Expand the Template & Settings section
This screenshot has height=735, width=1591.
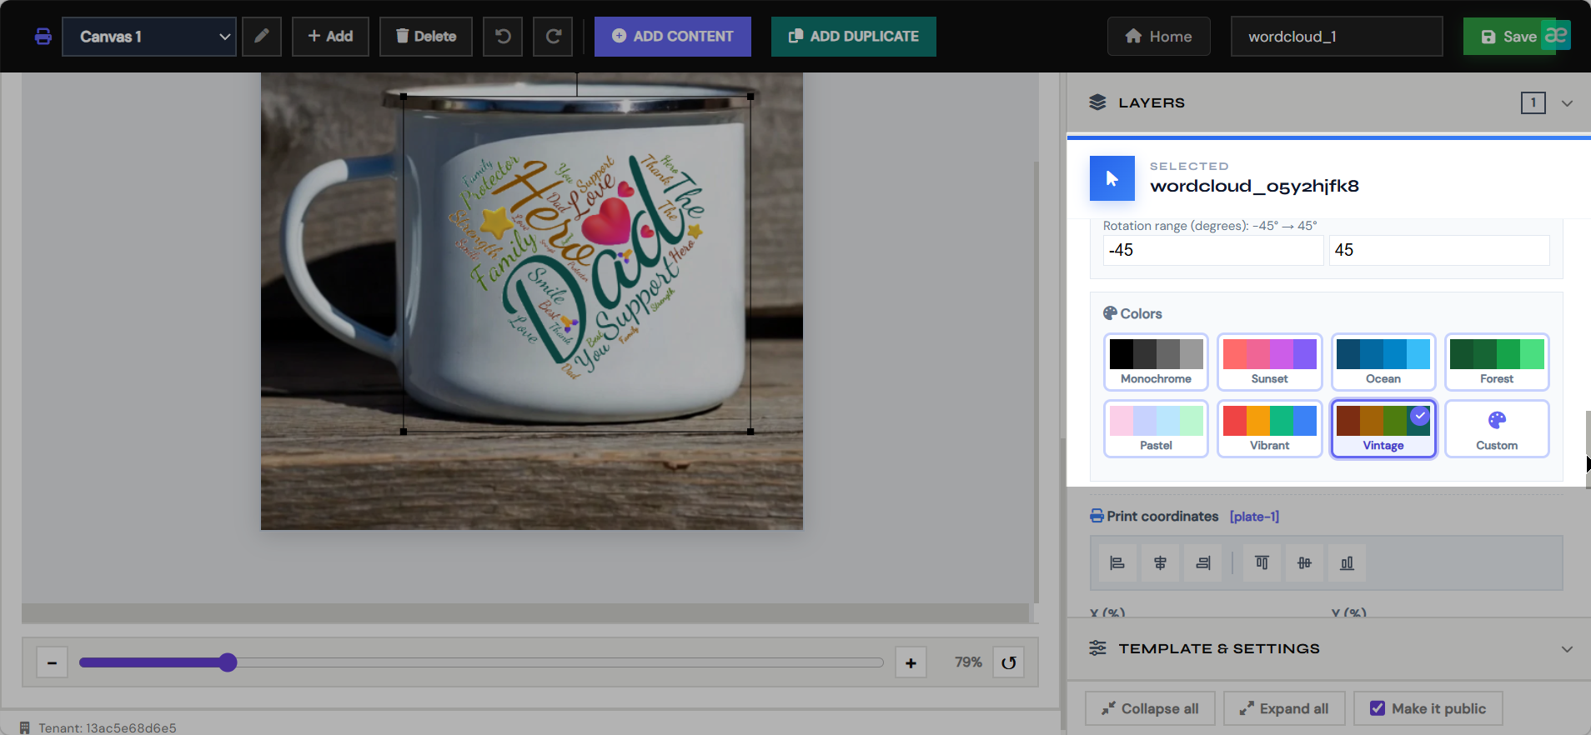click(x=1567, y=649)
